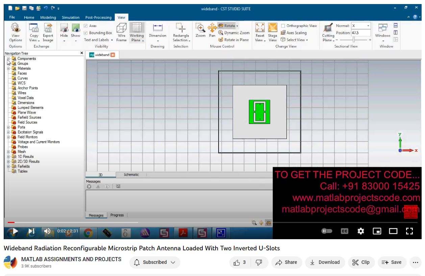
Task: Open the Normal axis dropdown
Action: tap(368, 26)
